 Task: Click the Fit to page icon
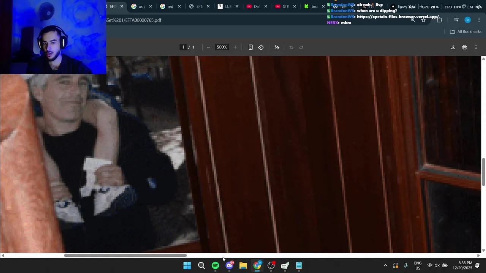pos(251,47)
